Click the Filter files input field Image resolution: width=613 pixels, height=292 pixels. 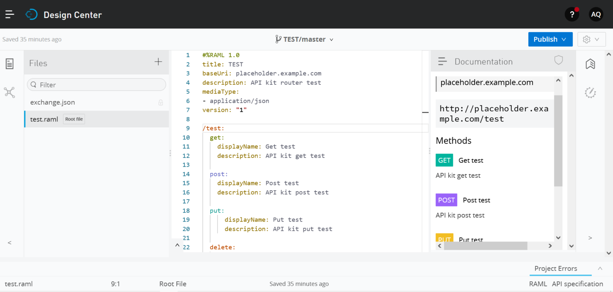tap(100, 85)
